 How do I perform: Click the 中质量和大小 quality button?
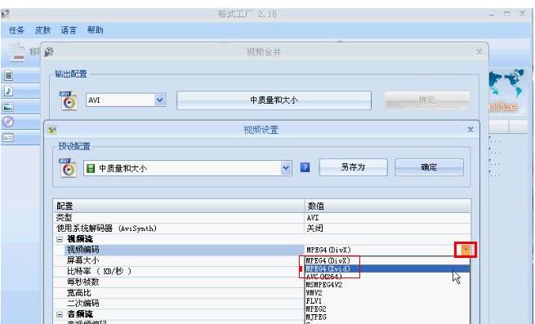point(274,100)
